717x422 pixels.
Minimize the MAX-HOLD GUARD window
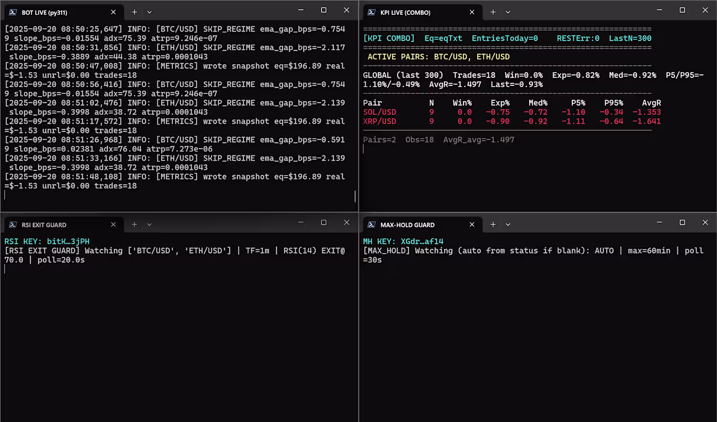(659, 222)
